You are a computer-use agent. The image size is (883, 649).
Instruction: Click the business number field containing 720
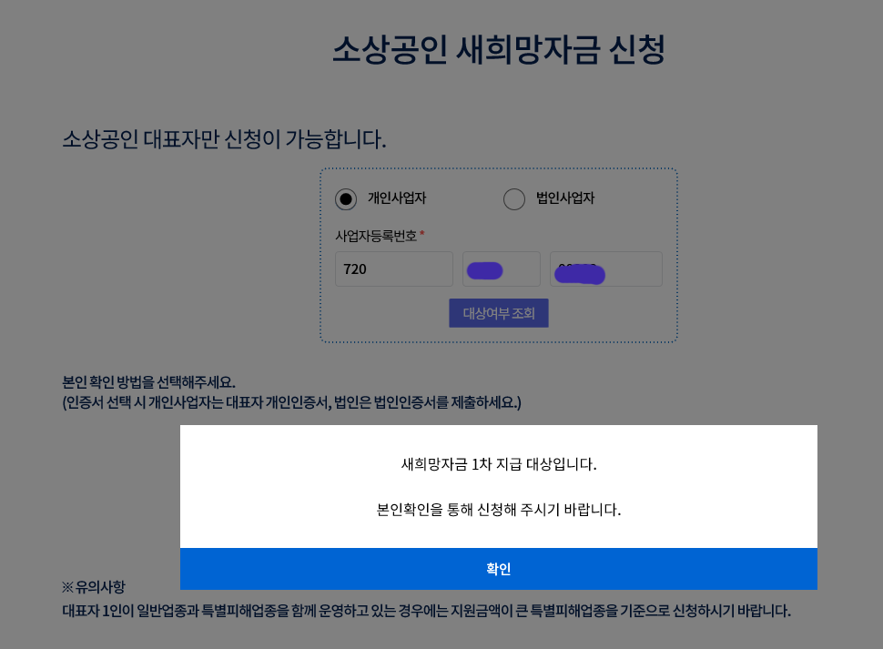[x=393, y=269]
